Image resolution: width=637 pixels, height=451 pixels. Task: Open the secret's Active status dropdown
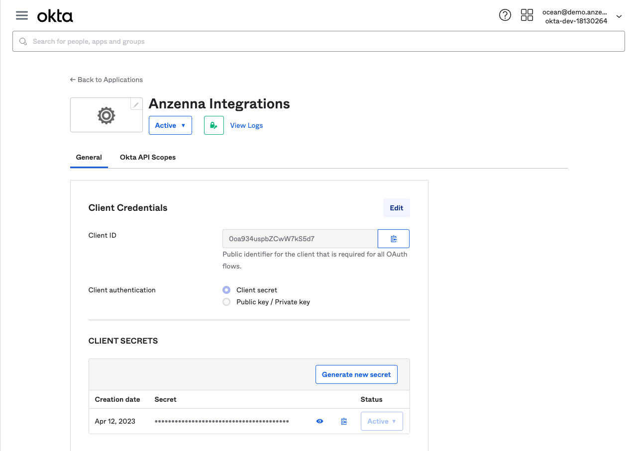click(382, 421)
